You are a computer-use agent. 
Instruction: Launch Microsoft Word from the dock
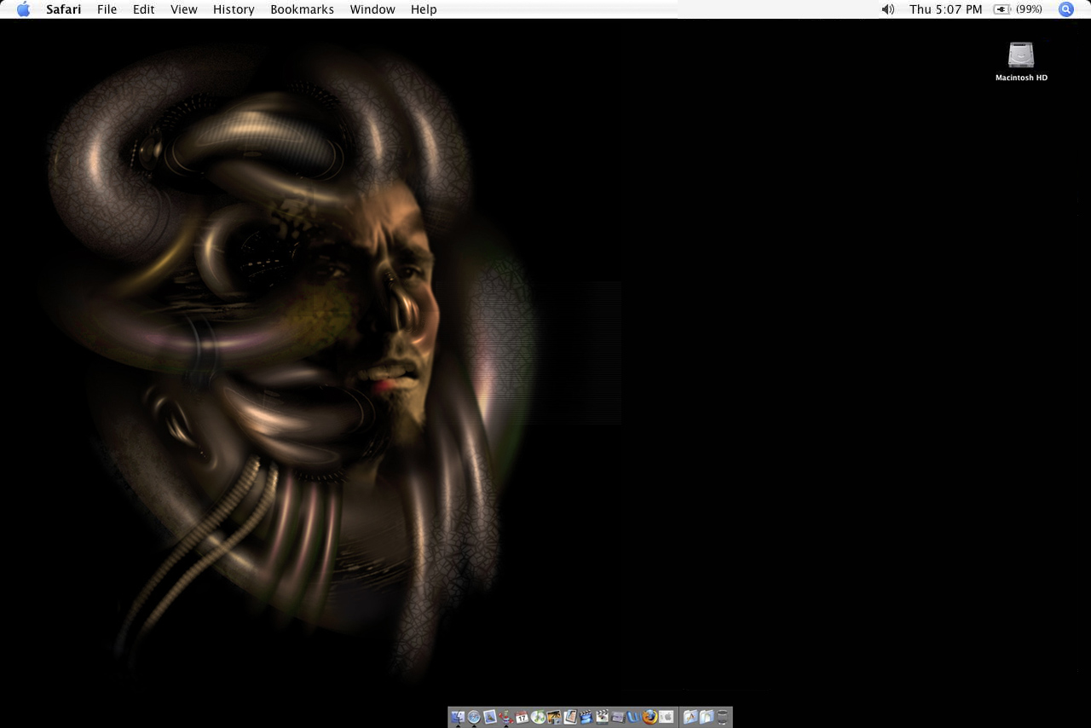634,717
